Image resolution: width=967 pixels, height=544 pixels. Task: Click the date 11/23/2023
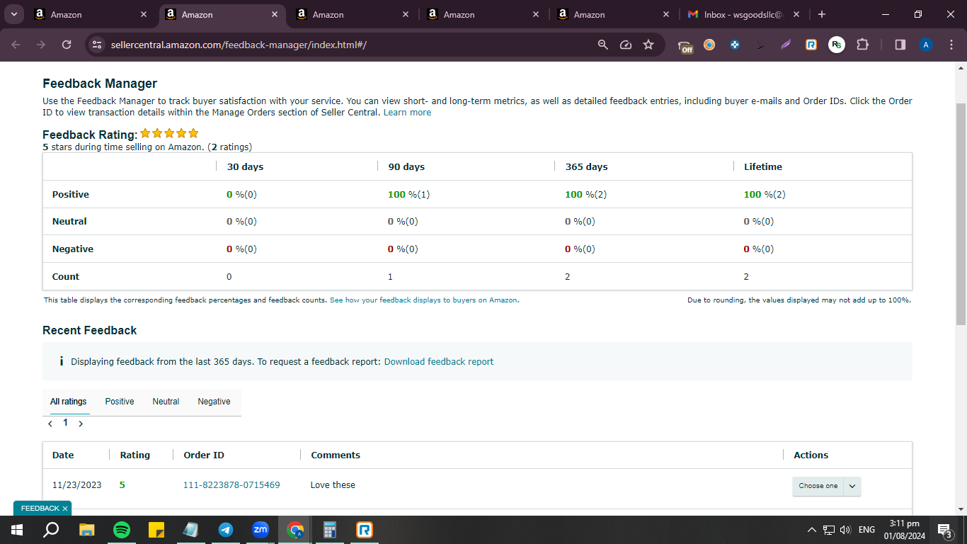77,485
